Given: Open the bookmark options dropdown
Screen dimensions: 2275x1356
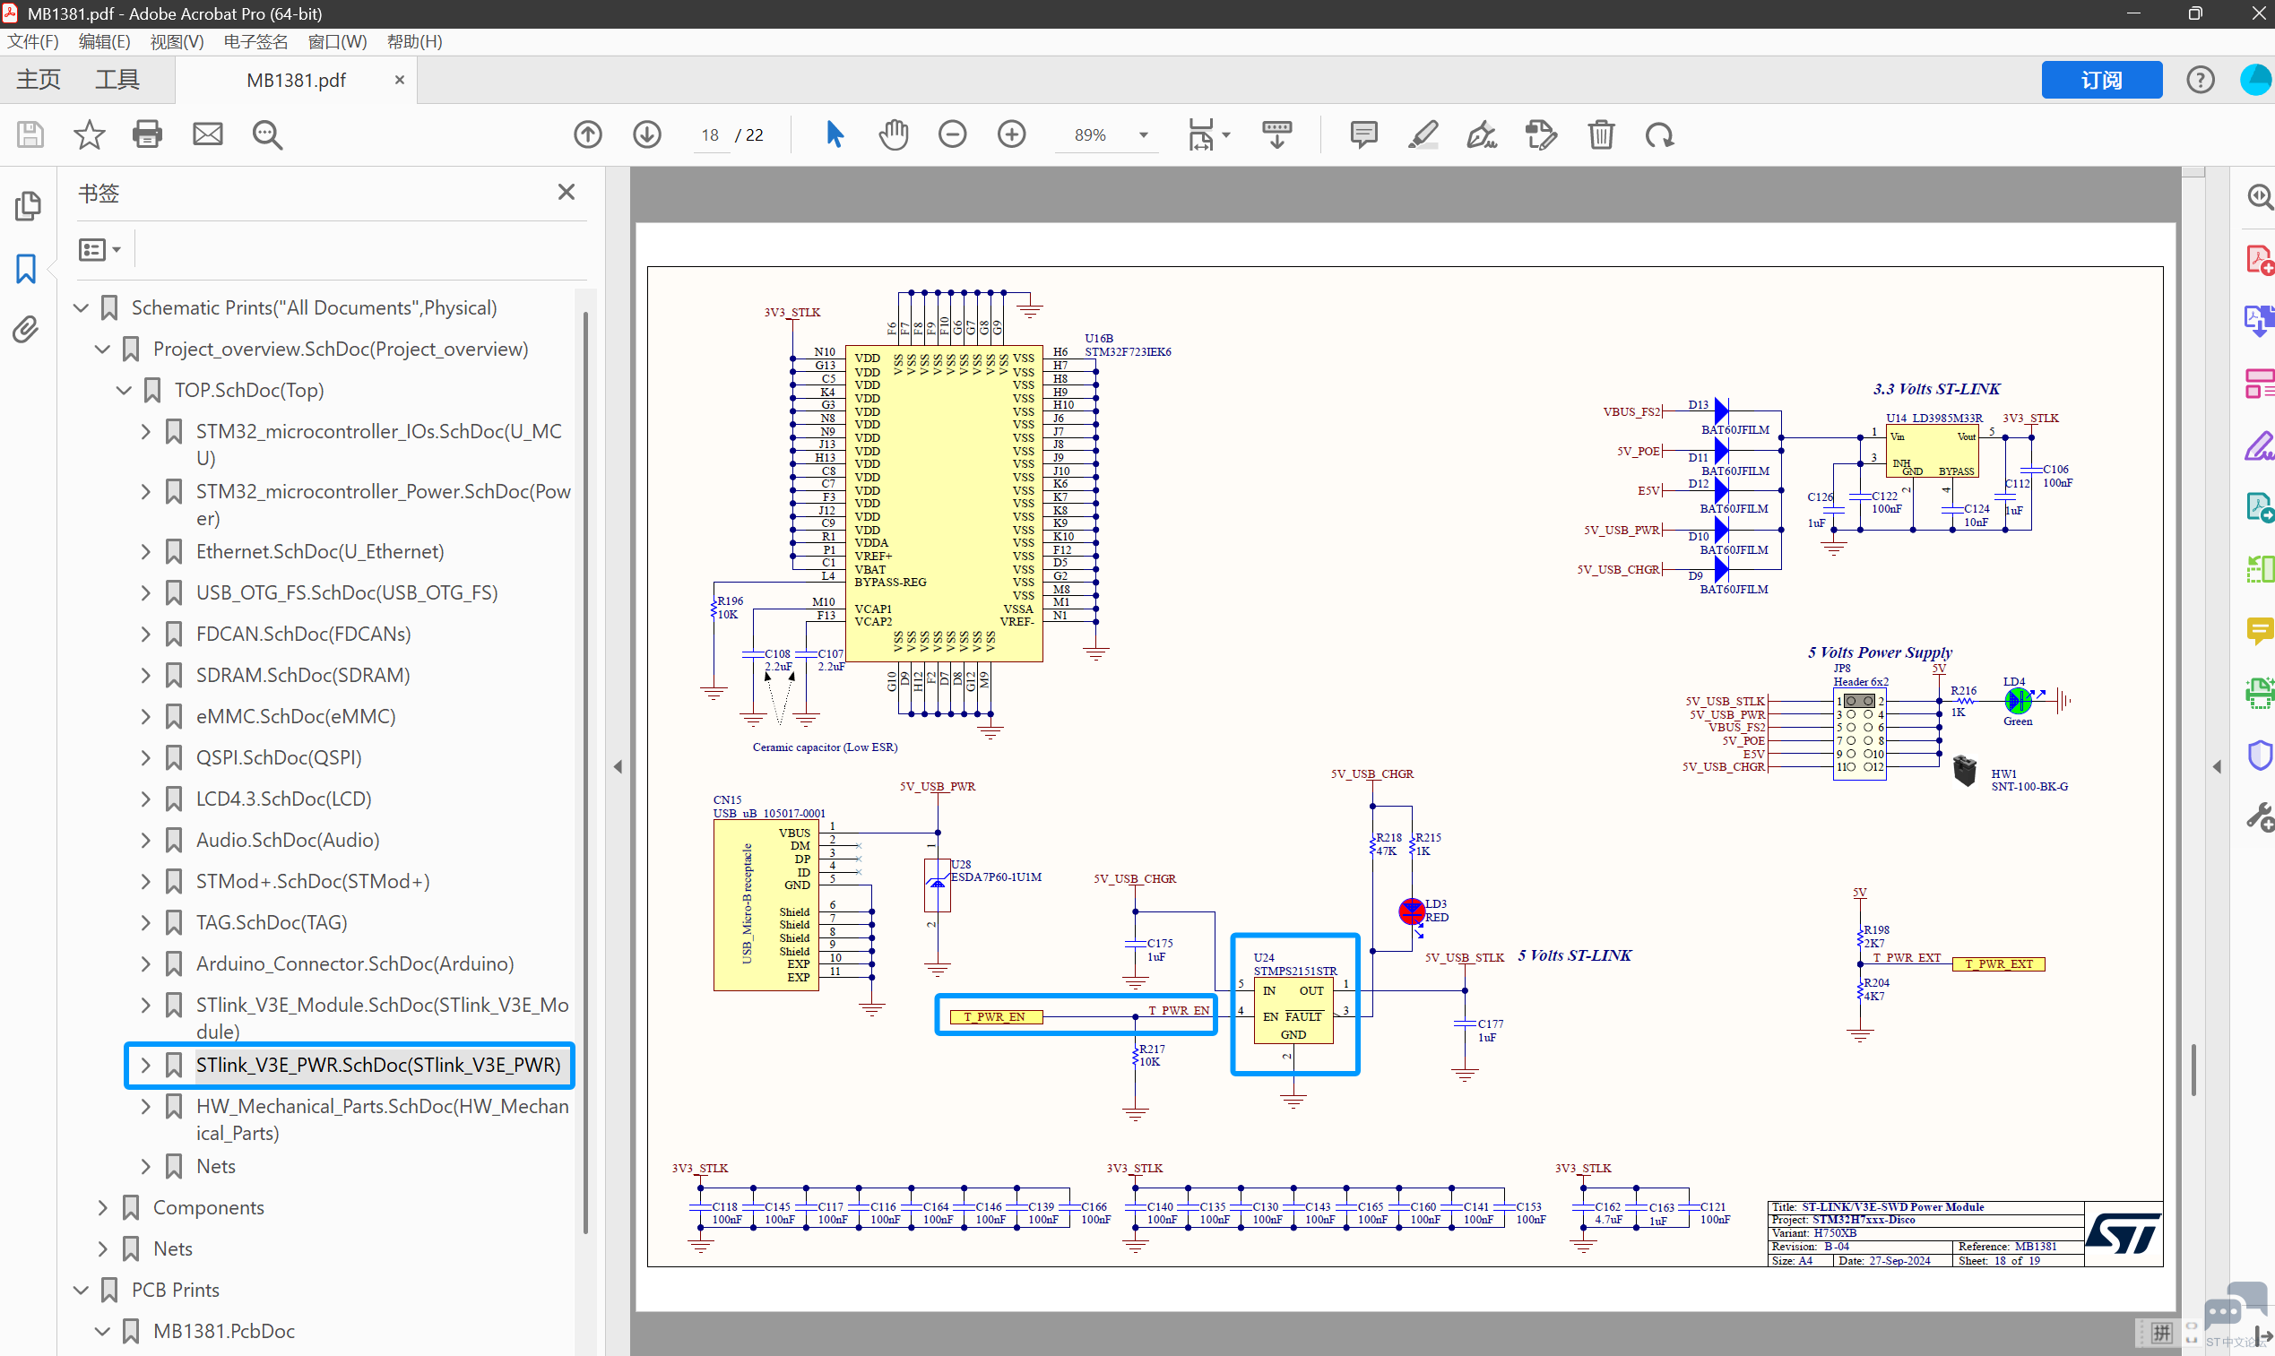Looking at the screenshot, I should [99, 249].
